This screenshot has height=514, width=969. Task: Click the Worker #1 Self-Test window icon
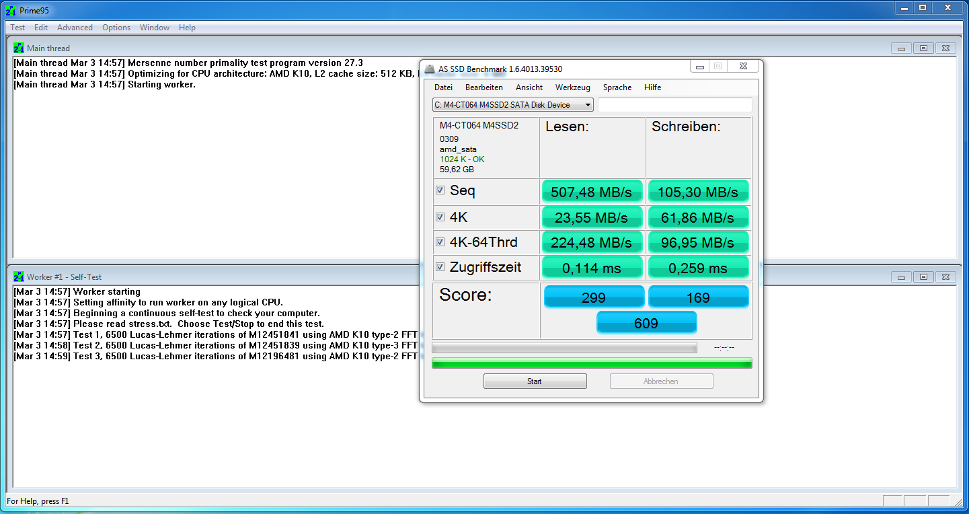pos(19,277)
